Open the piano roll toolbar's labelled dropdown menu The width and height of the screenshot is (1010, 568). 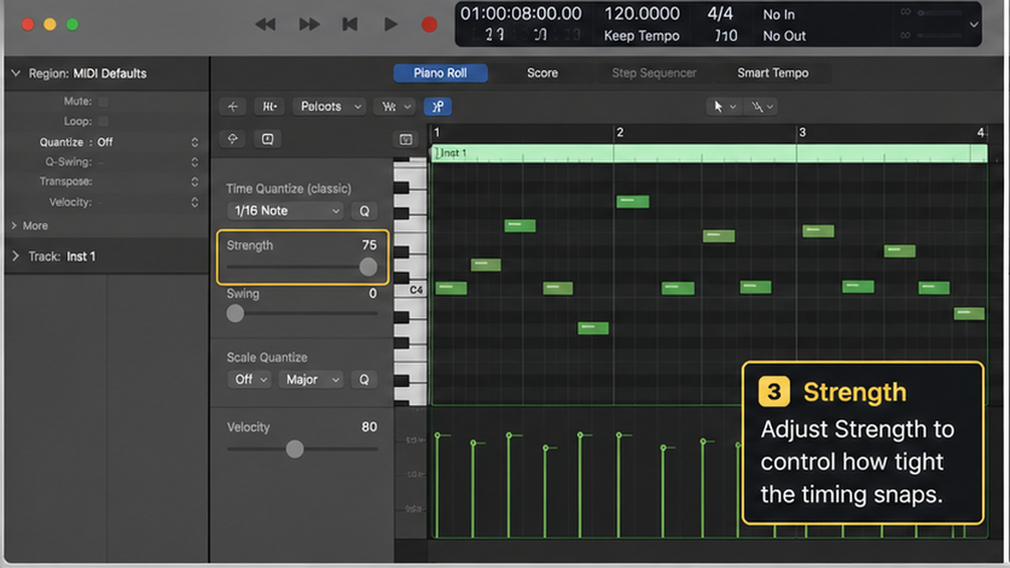click(x=329, y=106)
